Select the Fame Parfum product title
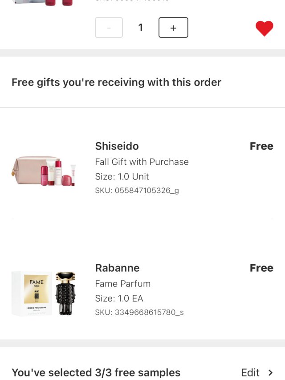 (x=123, y=283)
